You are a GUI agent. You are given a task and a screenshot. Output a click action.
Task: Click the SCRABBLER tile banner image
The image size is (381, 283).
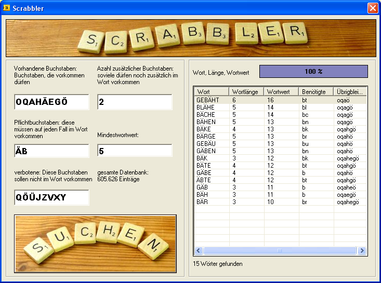coord(191,38)
